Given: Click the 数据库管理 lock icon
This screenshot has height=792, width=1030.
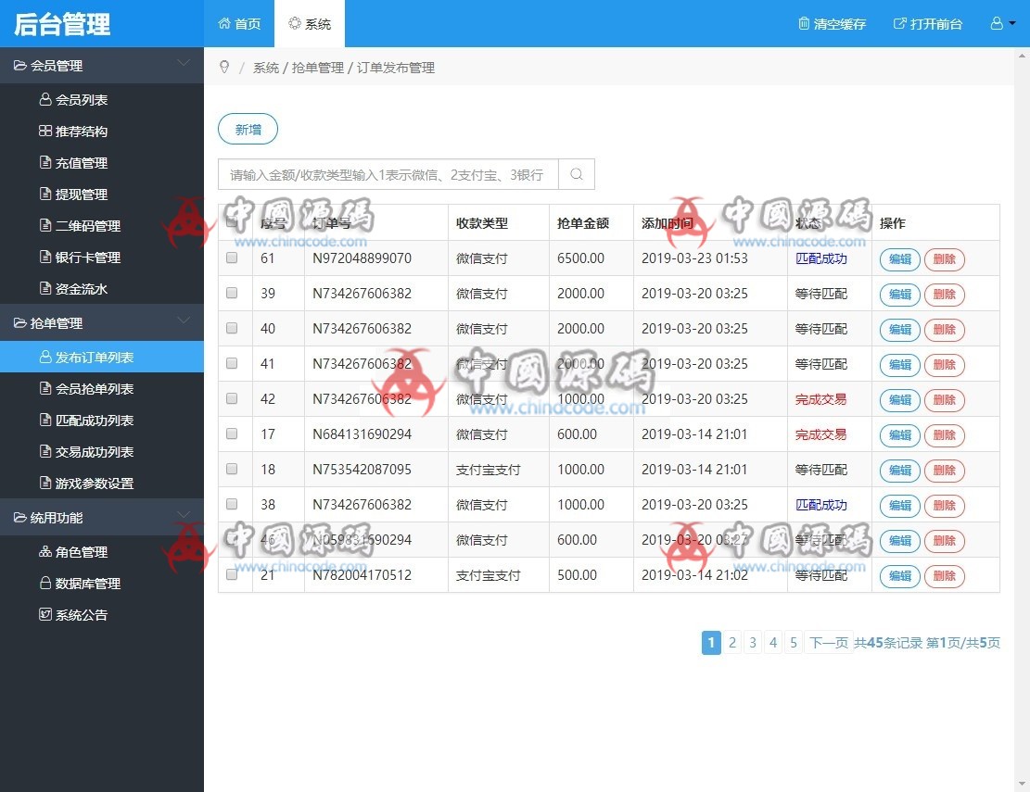Looking at the screenshot, I should pyautogui.click(x=47, y=584).
